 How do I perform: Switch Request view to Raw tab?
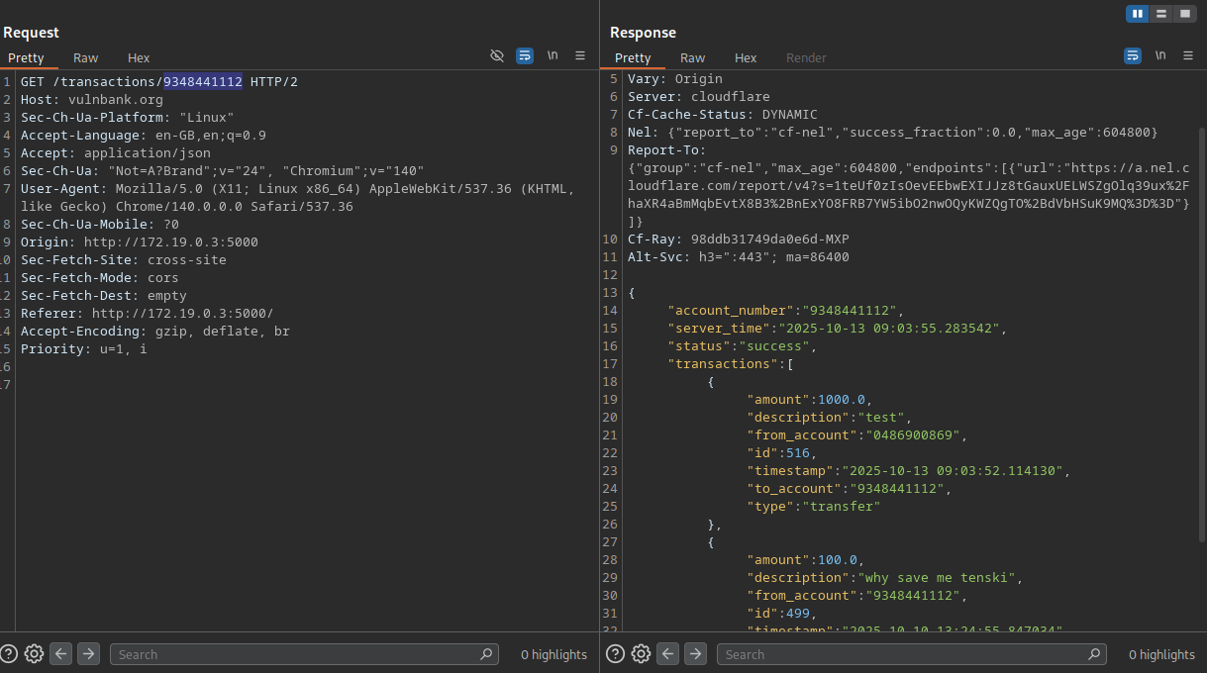click(x=85, y=57)
